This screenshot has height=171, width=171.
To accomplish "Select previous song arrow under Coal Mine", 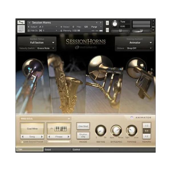I will 23,137.
